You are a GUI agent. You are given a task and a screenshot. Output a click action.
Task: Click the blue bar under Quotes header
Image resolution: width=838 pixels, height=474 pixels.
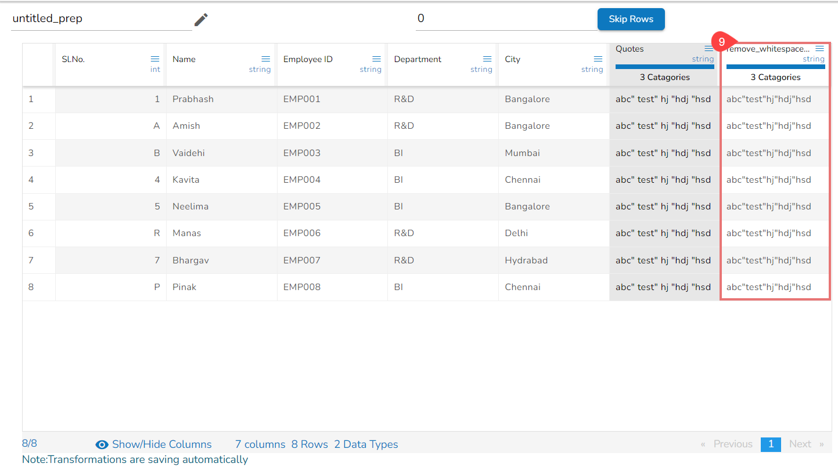pos(664,67)
